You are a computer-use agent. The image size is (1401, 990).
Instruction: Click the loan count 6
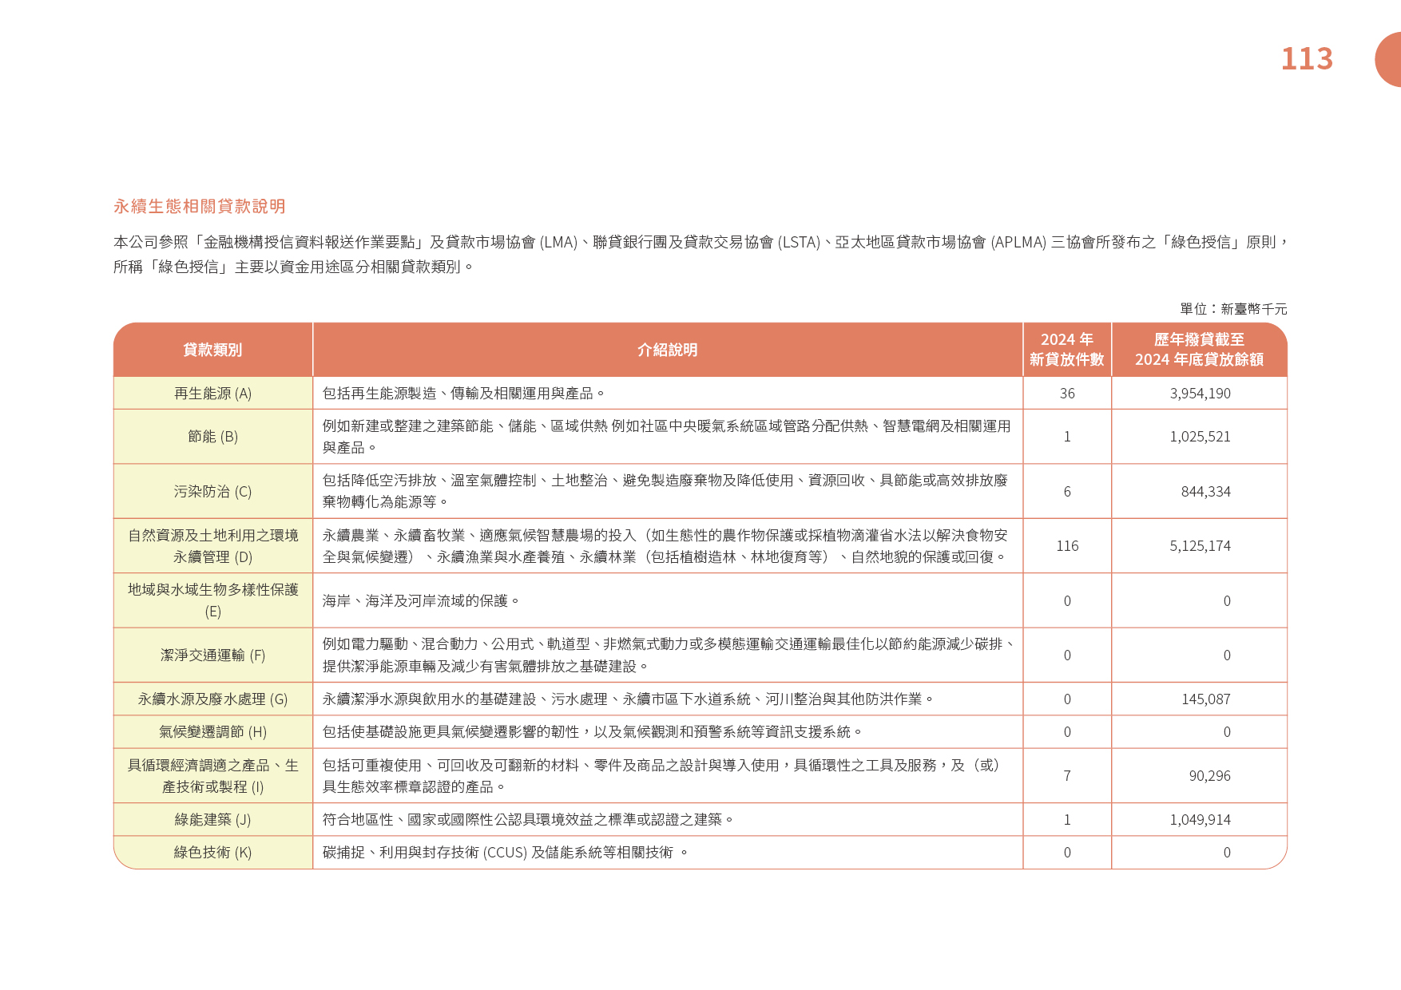coord(1067,492)
